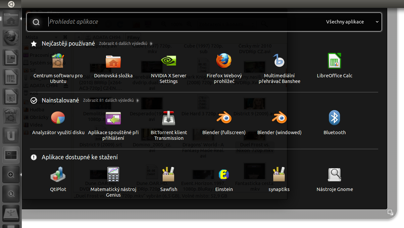Viewport: 404px width, 228px height.
Task: Click the Ubuntu logo dash button
Action: coord(11,4)
